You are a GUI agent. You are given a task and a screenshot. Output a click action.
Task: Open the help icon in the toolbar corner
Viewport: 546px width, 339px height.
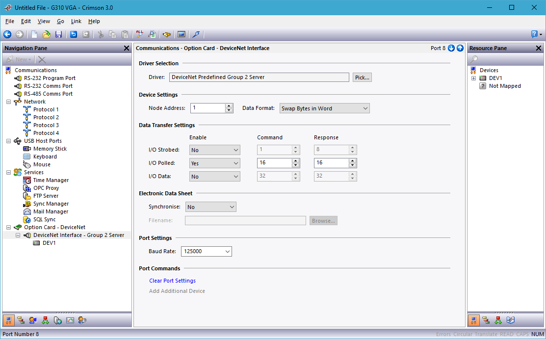[x=535, y=34]
